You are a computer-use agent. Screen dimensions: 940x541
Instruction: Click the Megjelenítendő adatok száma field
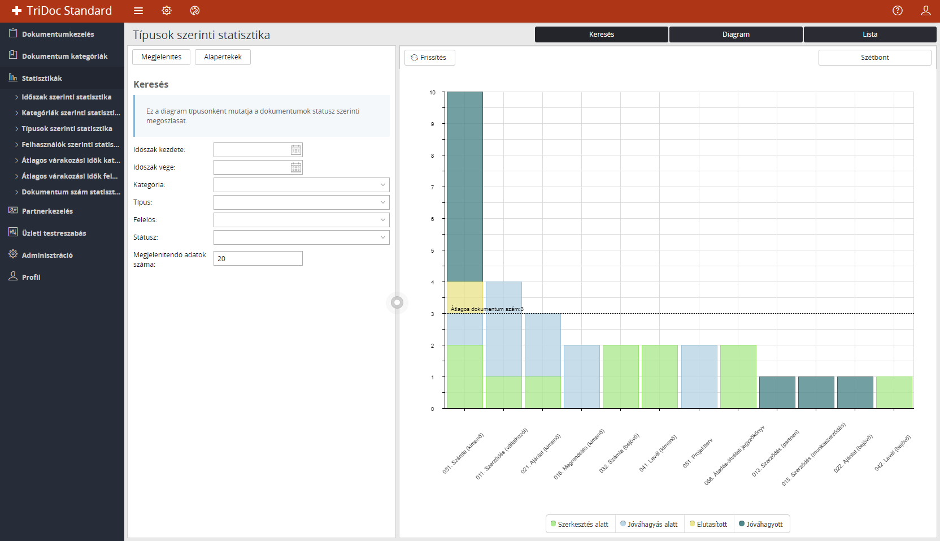[258, 258]
